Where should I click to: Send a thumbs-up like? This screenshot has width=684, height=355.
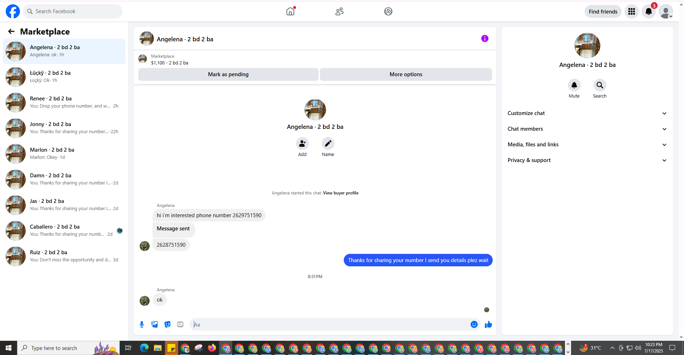pyautogui.click(x=488, y=324)
